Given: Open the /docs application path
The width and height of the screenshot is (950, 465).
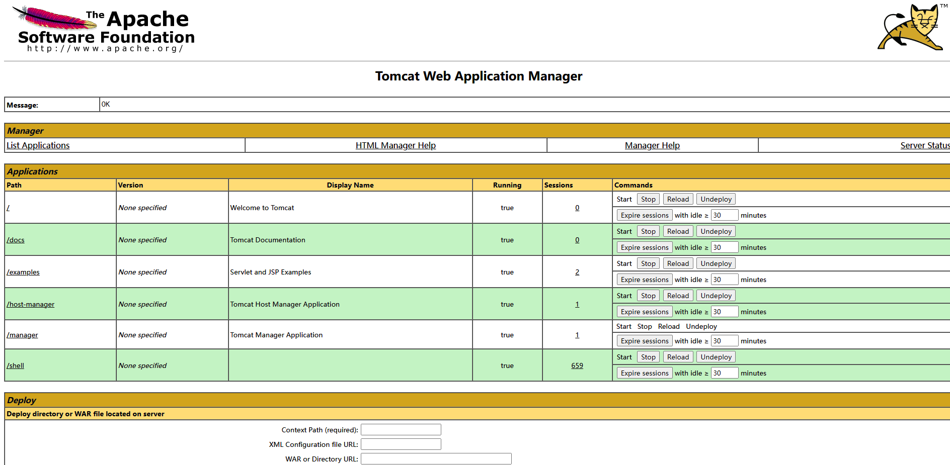Looking at the screenshot, I should pyautogui.click(x=16, y=240).
